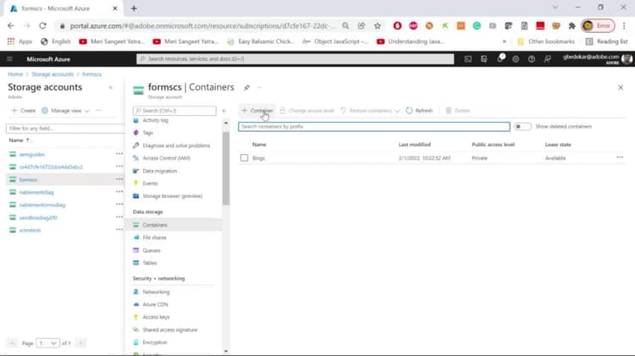Click Refresh in the containers toolbar
Screen dimensions: 635x356
click(x=419, y=111)
